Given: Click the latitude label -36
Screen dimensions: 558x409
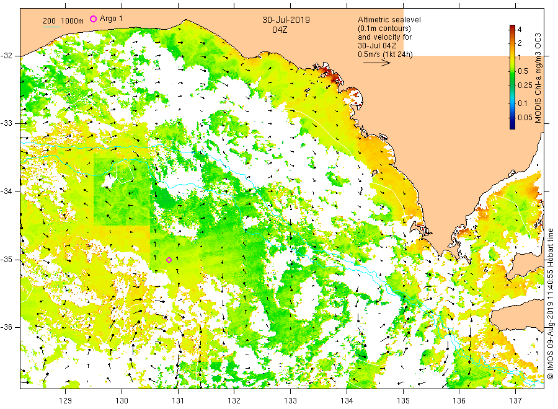Looking at the screenshot, I should pos(6,327).
